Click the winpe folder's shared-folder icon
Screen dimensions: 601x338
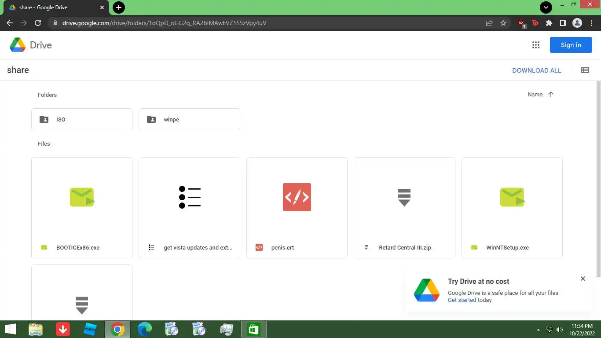151,119
